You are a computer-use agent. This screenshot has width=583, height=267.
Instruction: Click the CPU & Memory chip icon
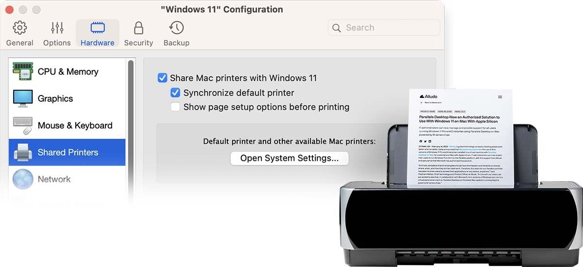[23, 71]
